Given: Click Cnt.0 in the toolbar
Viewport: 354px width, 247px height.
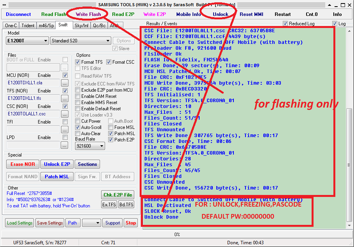Looking at the screenshot, I should [x=312, y=14].
